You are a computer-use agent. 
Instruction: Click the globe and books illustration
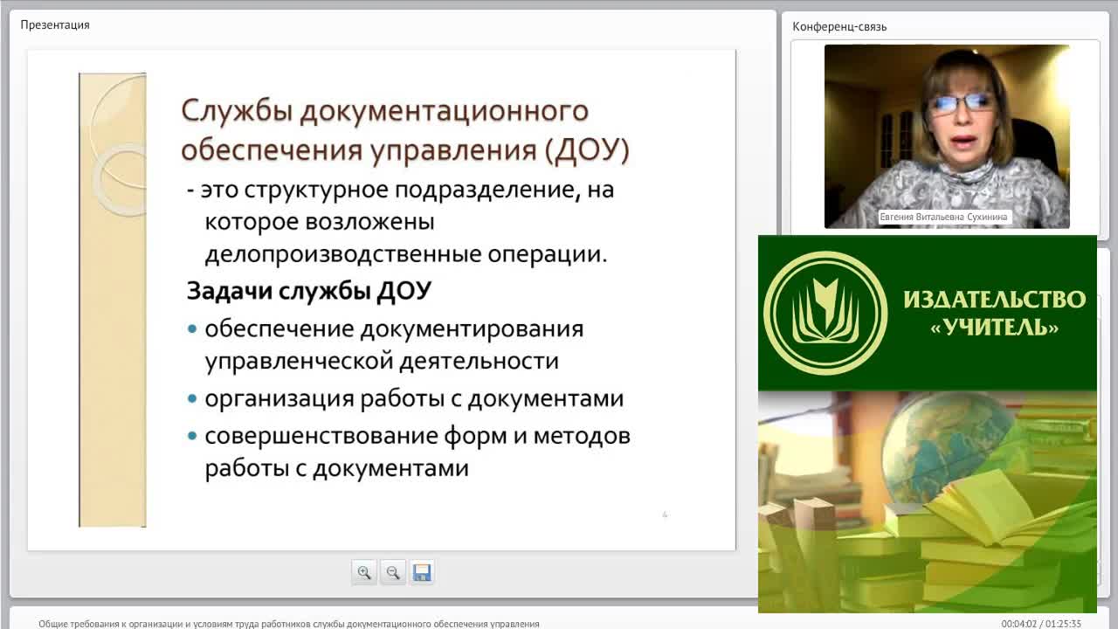pyautogui.click(x=928, y=501)
